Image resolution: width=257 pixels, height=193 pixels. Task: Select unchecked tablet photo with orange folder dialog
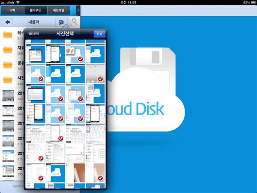[36, 54]
